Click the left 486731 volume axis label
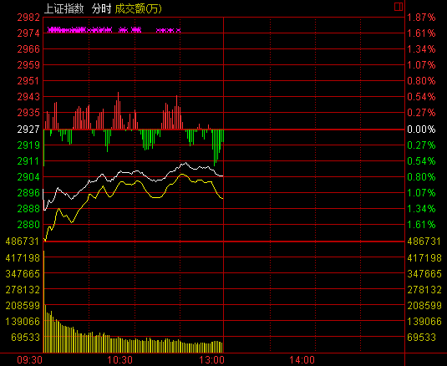The width and height of the screenshot is (447, 366). click(x=23, y=241)
